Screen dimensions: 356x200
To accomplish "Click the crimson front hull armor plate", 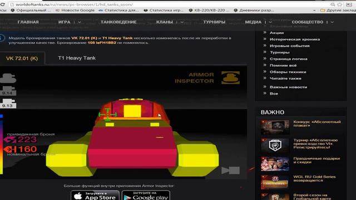I will pos(132,138).
